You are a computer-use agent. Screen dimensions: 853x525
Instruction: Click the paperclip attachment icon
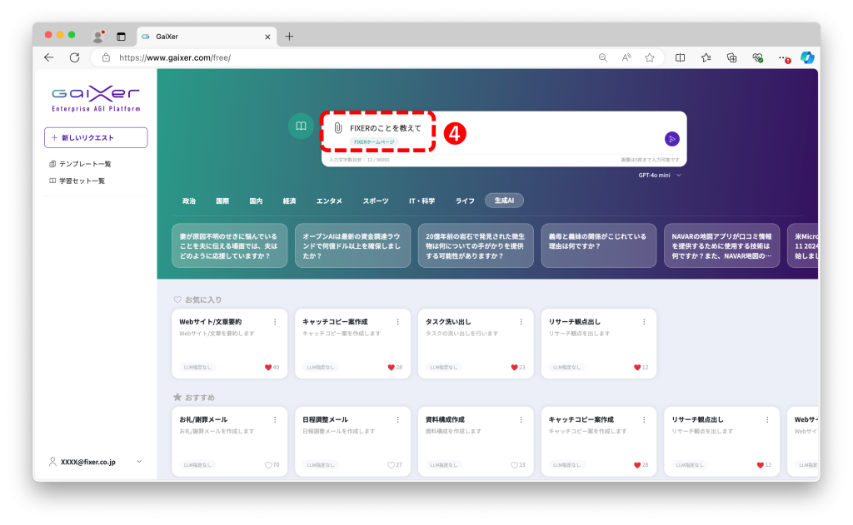tap(337, 128)
